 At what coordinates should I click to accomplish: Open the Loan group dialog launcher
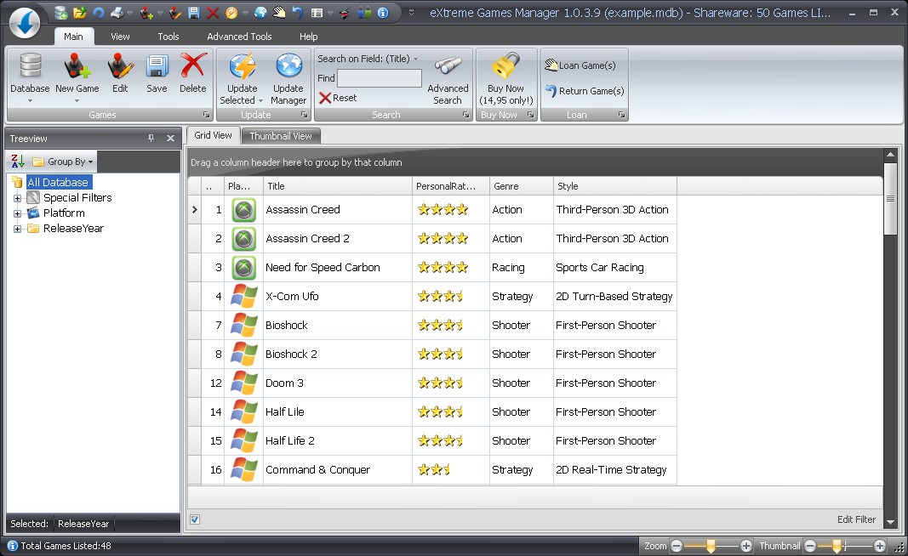coord(621,115)
